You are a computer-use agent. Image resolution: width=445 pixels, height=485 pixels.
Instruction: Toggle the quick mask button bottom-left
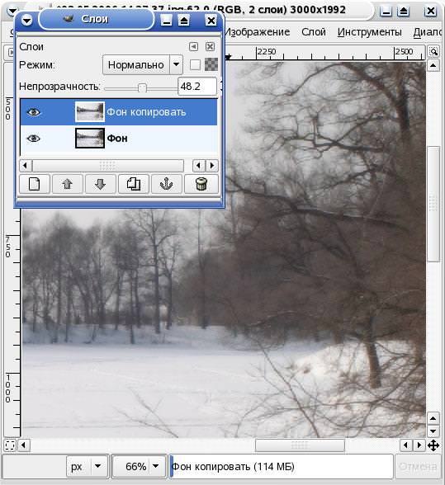coord(10,445)
